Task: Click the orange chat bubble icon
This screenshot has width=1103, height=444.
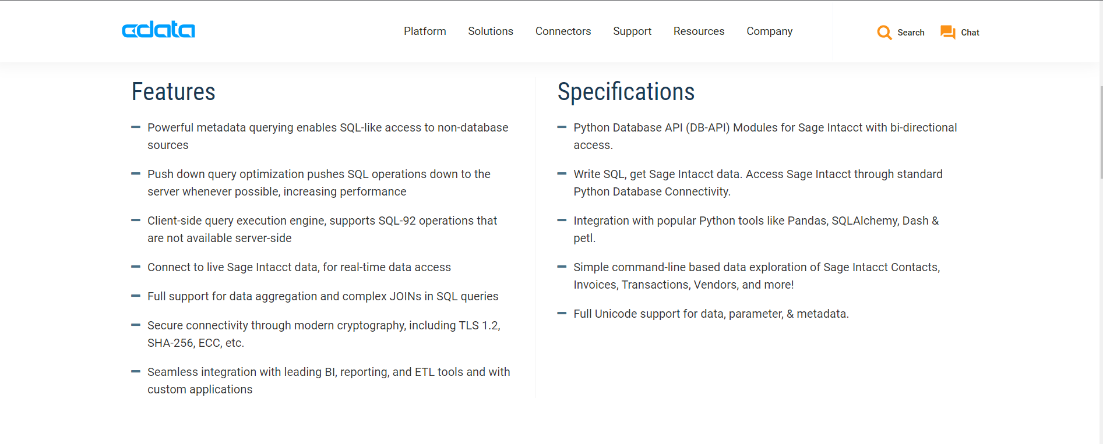Action: click(x=947, y=32)
